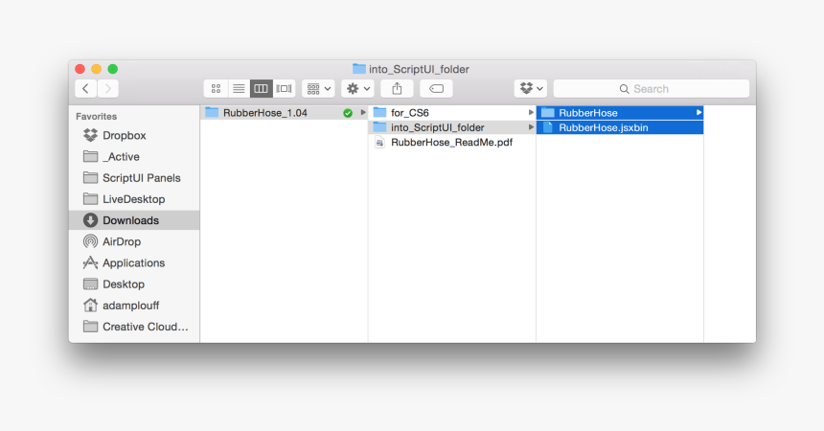Click the AirDrop icon
Image resolution: width=824 pixels, height=431 pixels.
[x=90, y=241]
